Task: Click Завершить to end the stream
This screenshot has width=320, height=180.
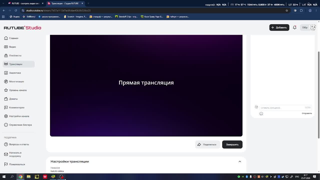Action: click(x=232, y=144)
